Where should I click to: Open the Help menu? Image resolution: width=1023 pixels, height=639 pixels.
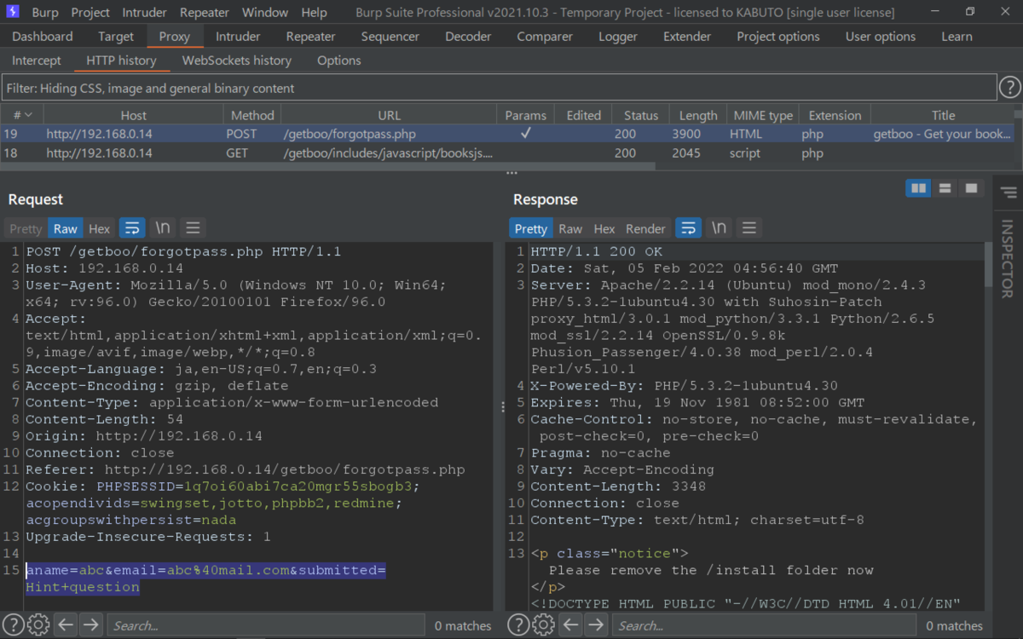point(314,12)
